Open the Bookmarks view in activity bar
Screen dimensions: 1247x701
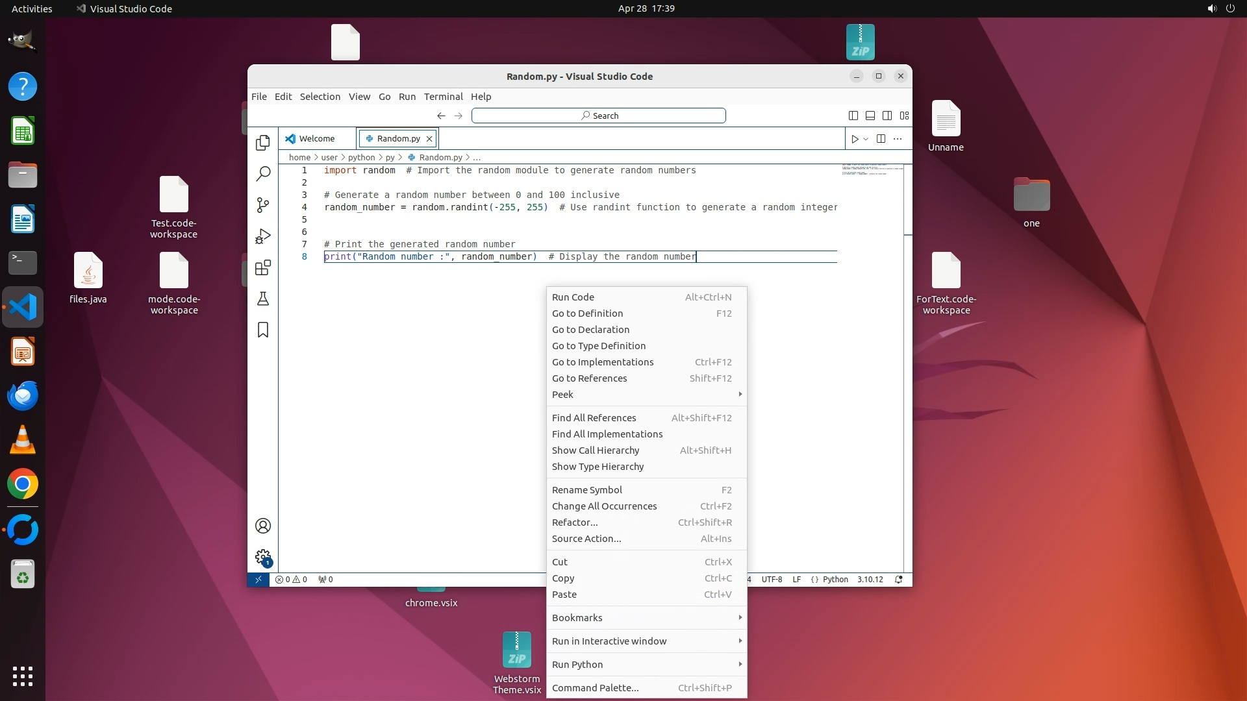point(262,330)
